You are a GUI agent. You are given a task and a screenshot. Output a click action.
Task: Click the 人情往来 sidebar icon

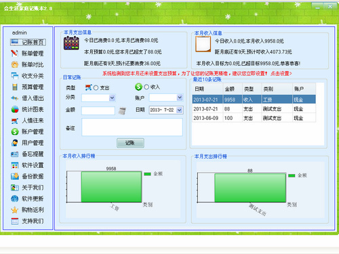(x=15, y=121)
